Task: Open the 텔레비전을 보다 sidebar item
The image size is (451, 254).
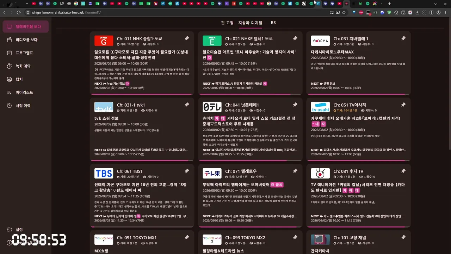Action: coord(25,26)
